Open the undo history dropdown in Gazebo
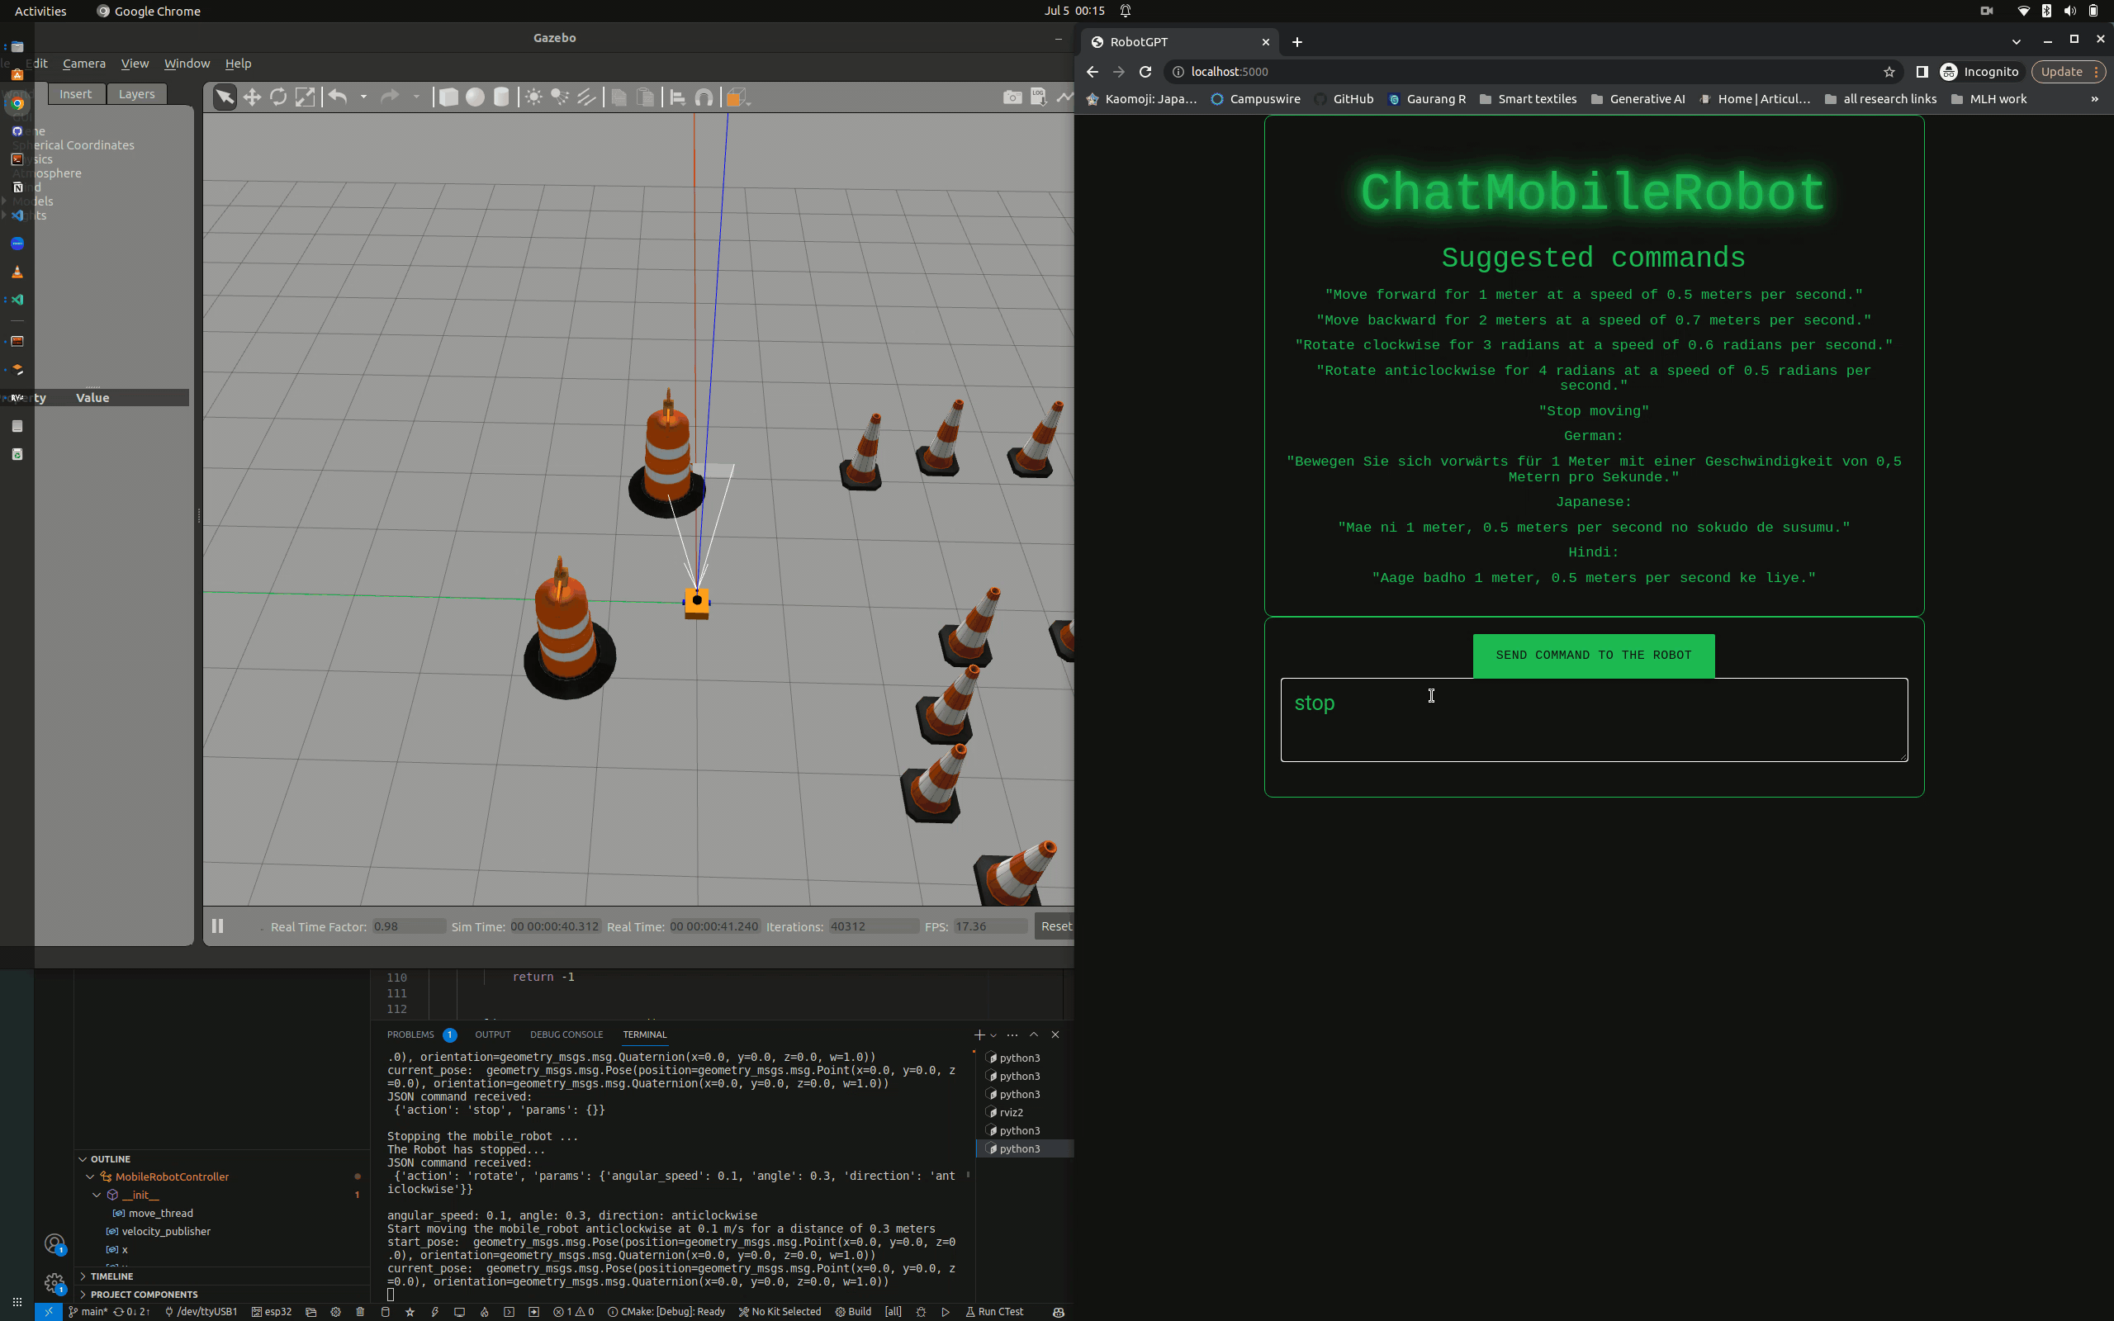This screenshot has width=2114, height=1321. pyautogui.click(x=363, y=97)
